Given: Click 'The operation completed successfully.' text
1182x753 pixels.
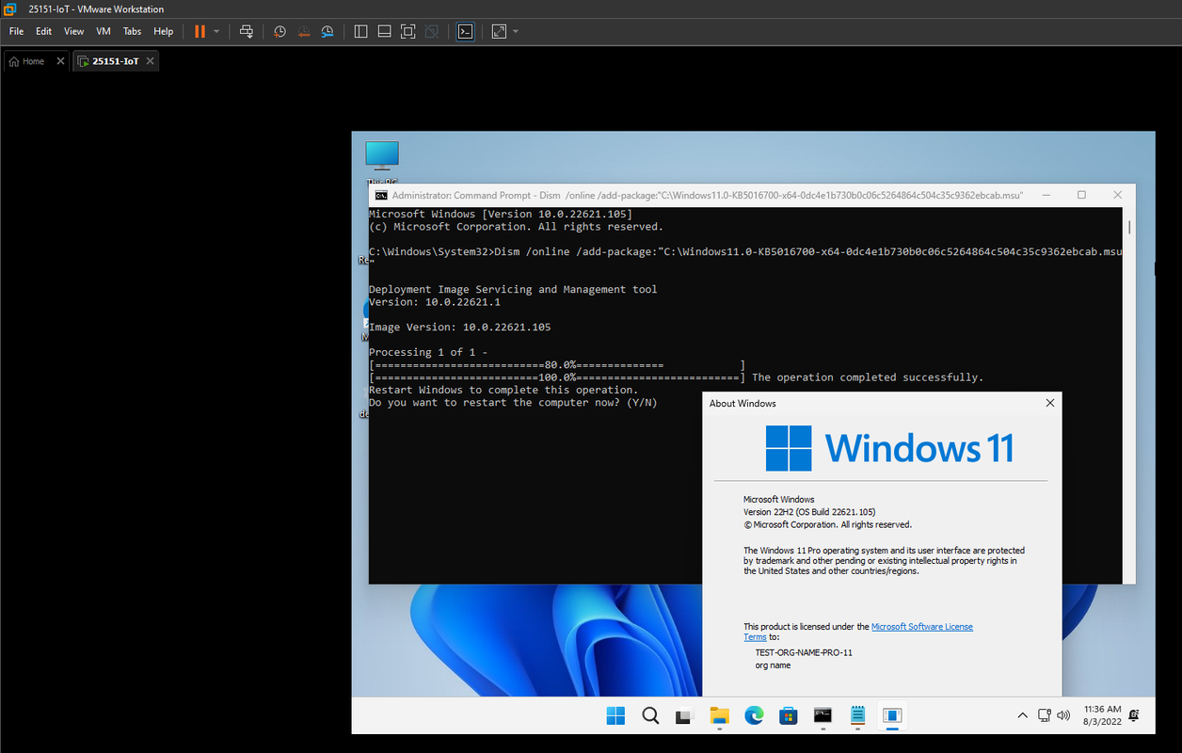Looking at the screenshot, I should [868, 377].
